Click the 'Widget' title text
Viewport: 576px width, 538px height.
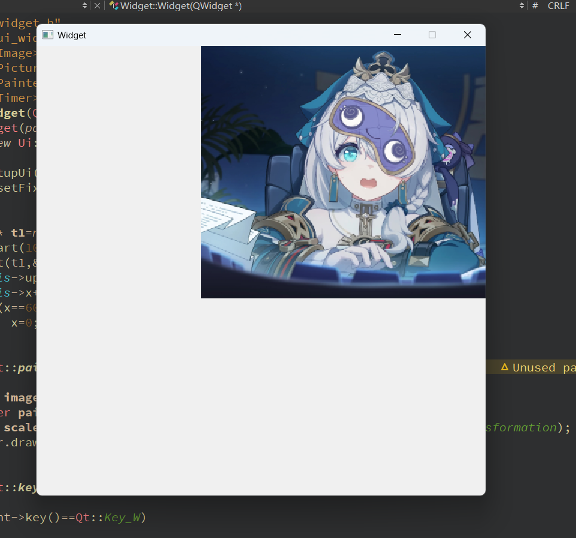(72, 35)
